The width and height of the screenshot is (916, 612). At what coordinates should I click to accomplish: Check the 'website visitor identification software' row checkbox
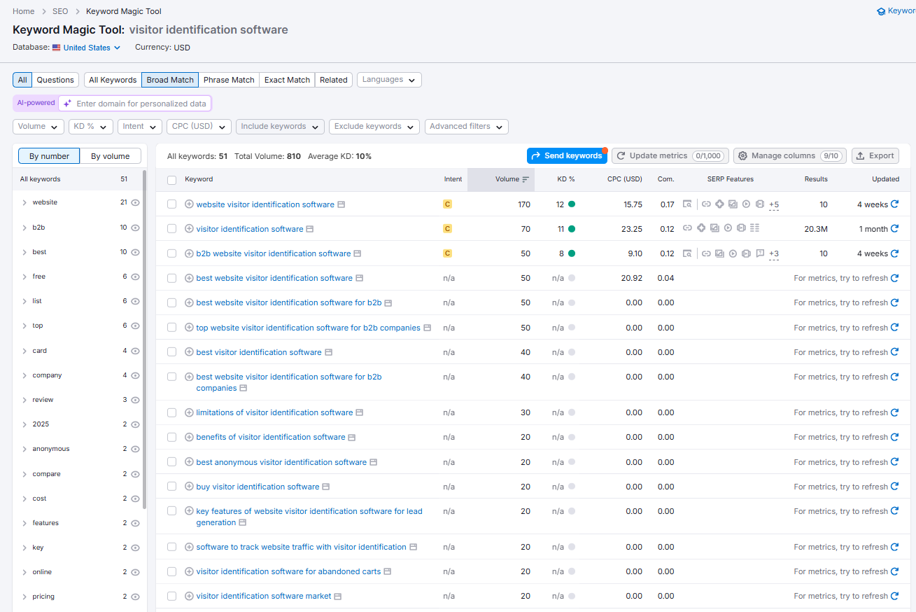pos(171,204)
